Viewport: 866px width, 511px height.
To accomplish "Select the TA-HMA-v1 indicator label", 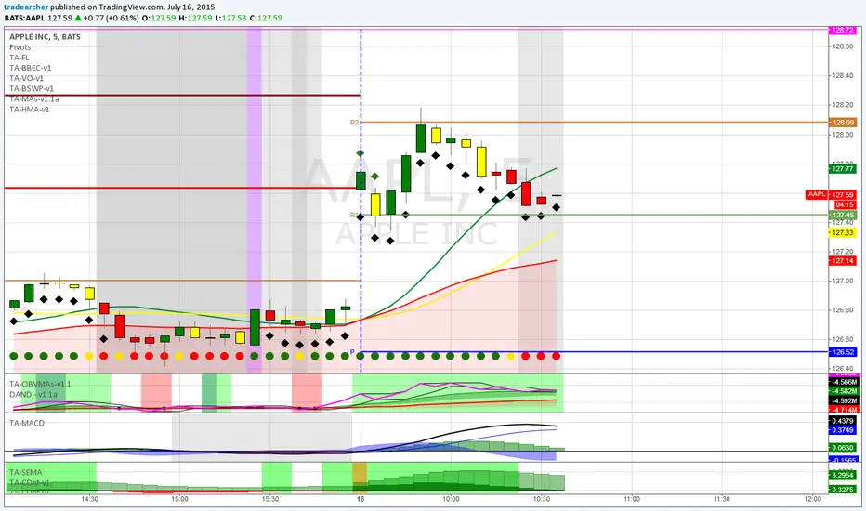I will [x=30, y=110].
